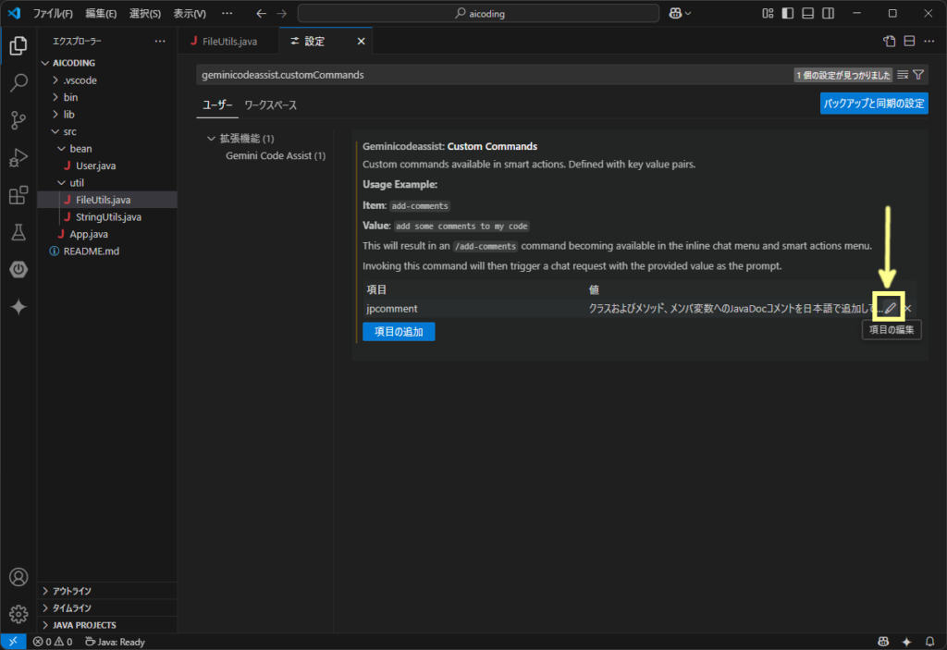The image size is (947, 650).
Task: Open Settings JSON file icon
Action: point(889,41)
